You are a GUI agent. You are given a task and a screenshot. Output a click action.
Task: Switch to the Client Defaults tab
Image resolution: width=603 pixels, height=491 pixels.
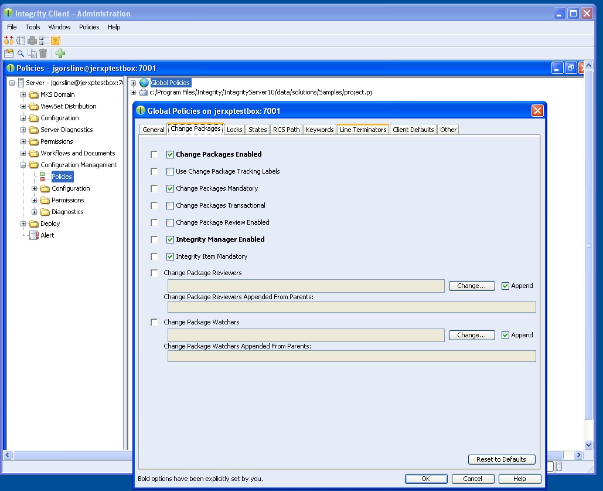click(413, 130)
